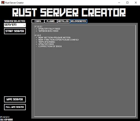Click the 'By X04000' author credit
Screen dimensions: 140x121
pyautogui.click(x=6, y=120)
